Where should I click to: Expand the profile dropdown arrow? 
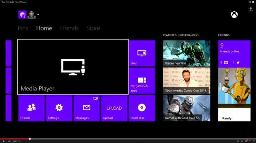[x=38, y=15]
